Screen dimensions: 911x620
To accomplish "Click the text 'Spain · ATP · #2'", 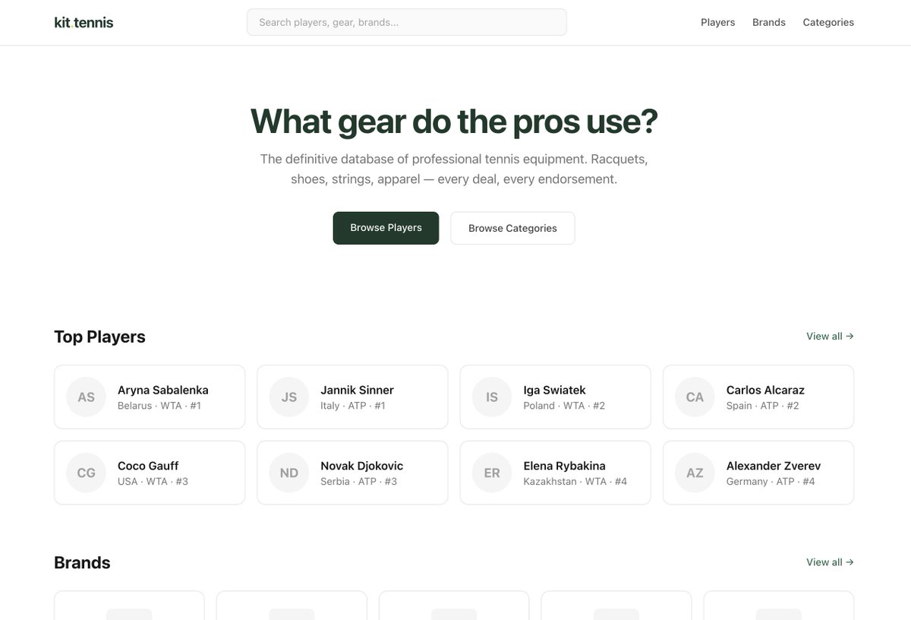I will tap(763, 406).
